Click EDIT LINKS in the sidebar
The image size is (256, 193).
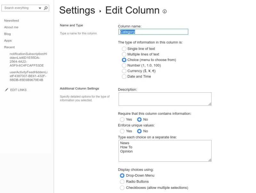tap(18, 90)
